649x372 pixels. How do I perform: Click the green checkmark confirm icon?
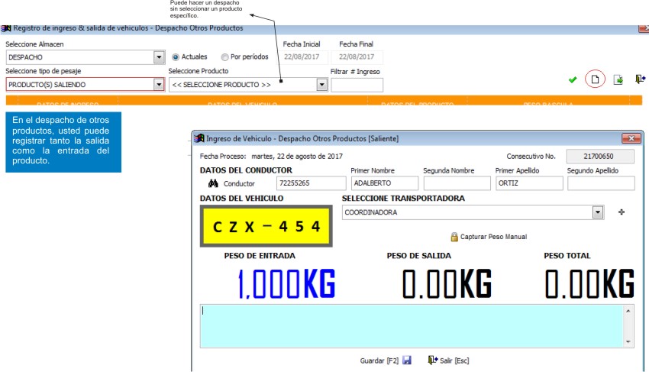573,79
